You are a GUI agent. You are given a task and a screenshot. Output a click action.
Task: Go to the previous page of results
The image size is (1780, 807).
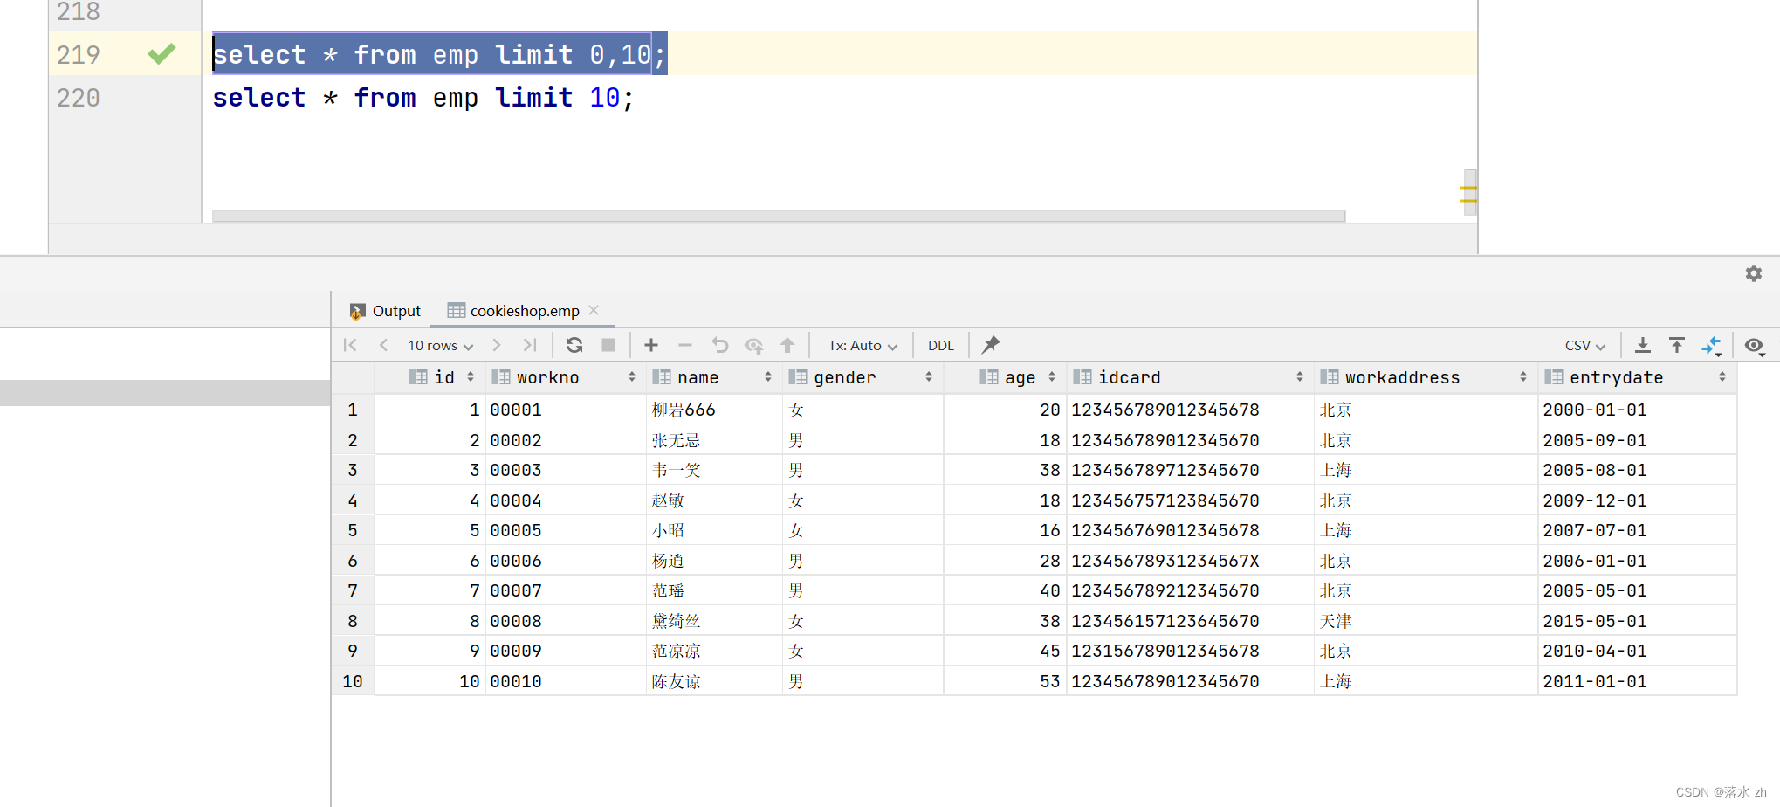383,345
